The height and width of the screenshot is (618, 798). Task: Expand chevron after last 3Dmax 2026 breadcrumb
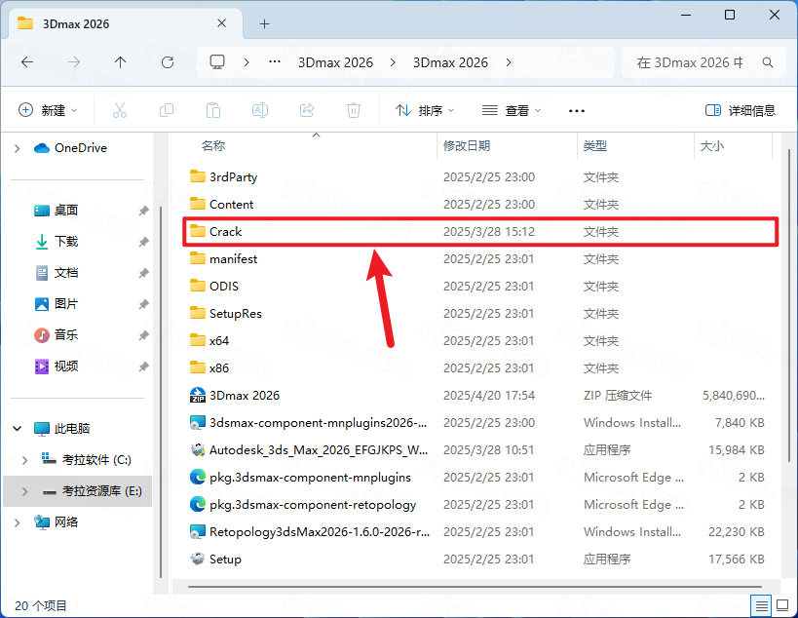click(509, 62)
